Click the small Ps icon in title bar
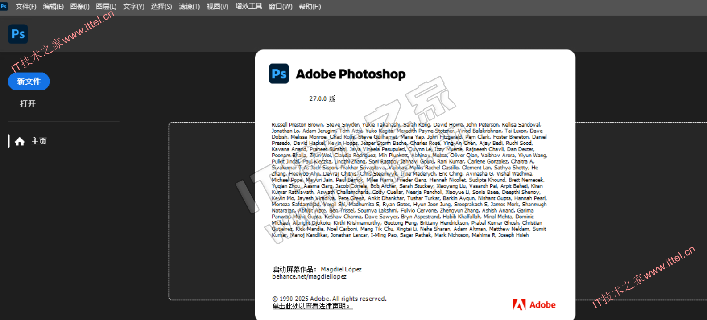The height and width of the screenshot is (320, 707). (x=4, y=7)
